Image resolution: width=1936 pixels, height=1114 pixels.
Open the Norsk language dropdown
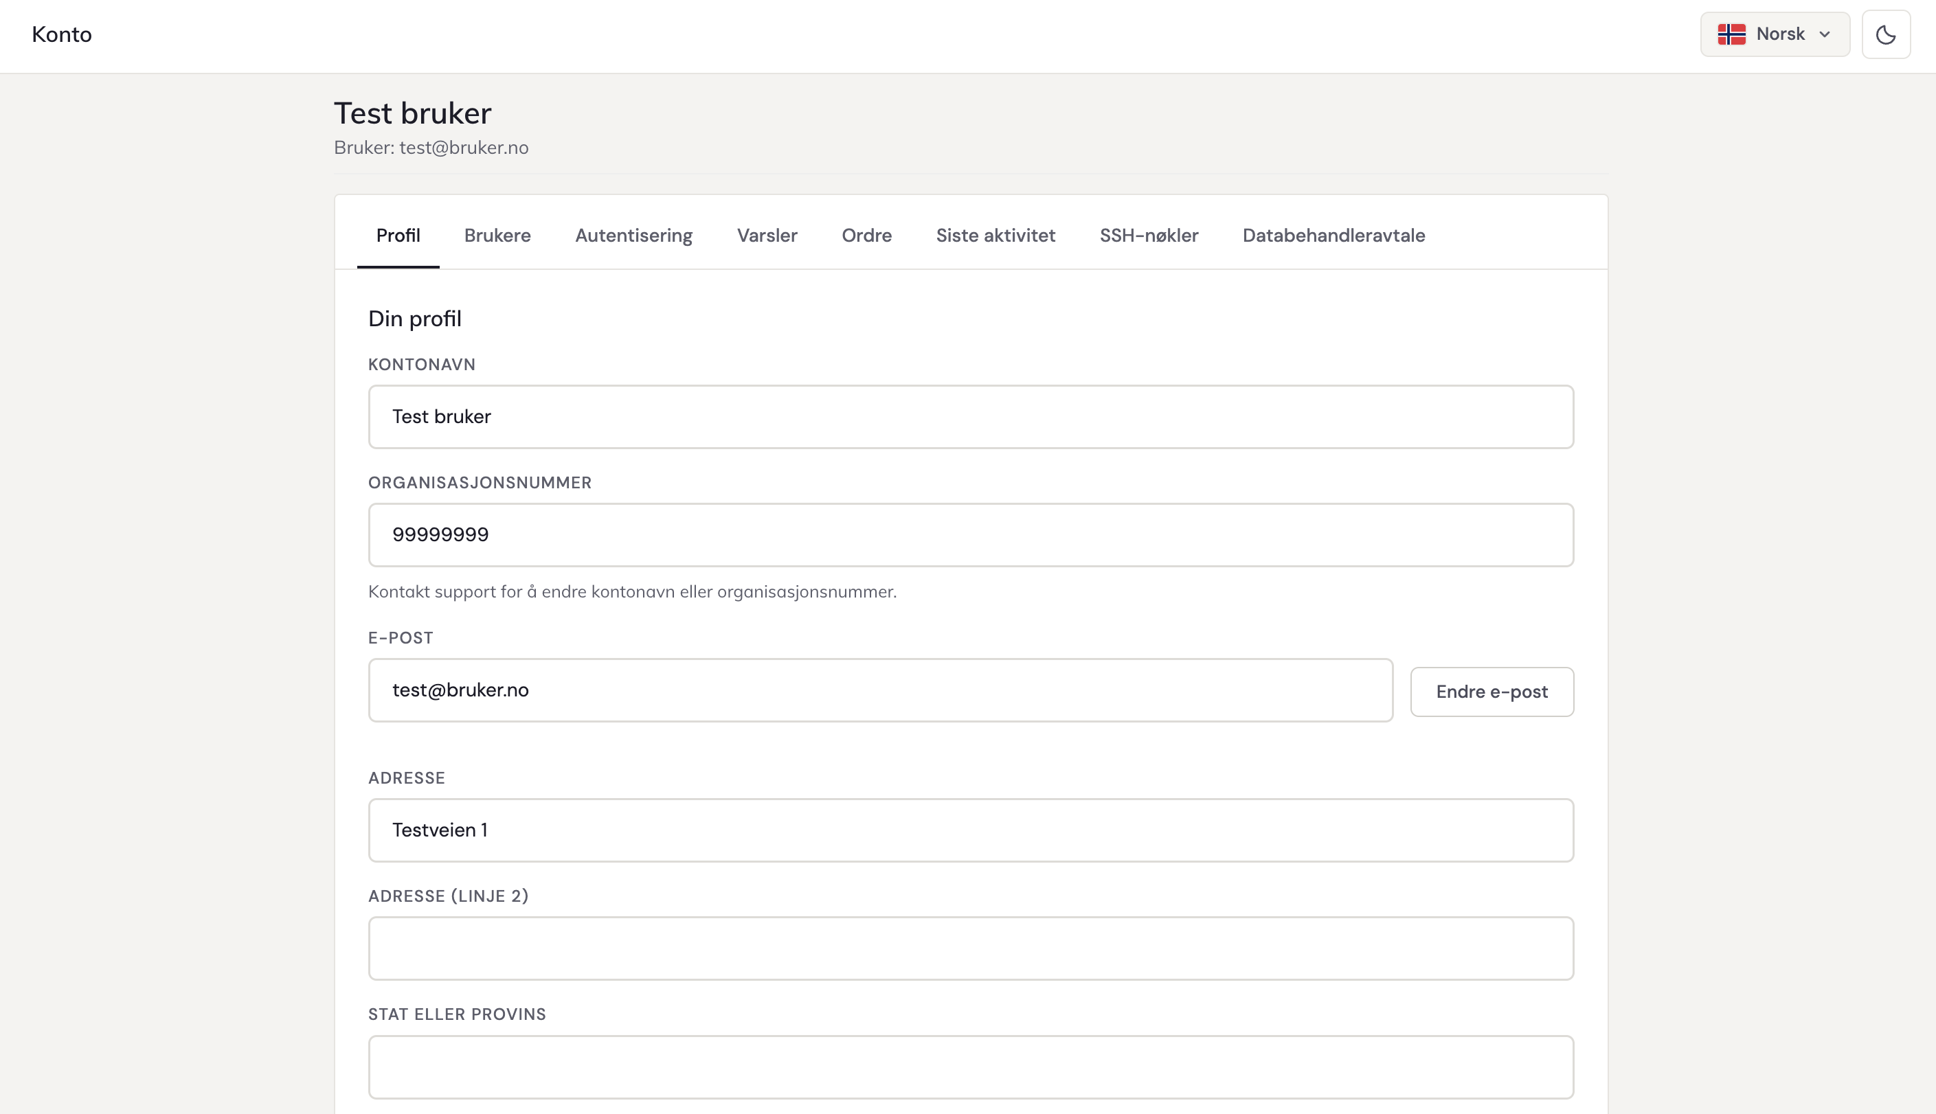click(x=1775, y=34)
